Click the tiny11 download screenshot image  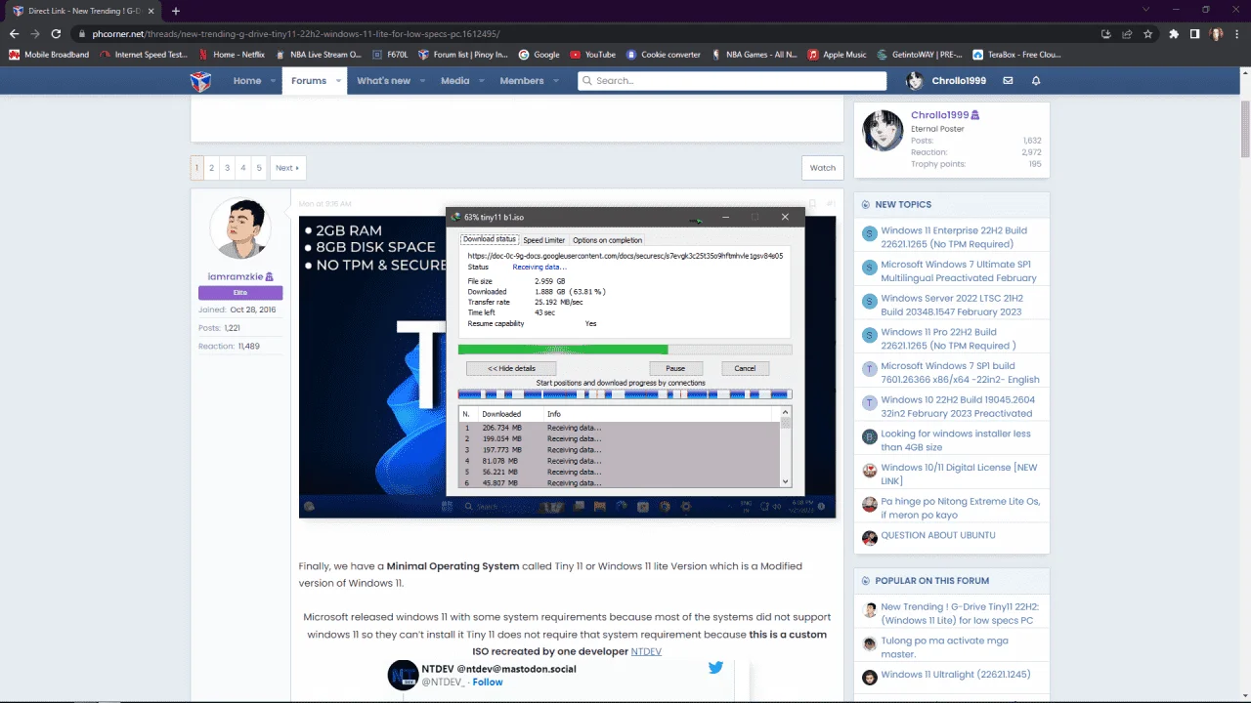point(568,366)
